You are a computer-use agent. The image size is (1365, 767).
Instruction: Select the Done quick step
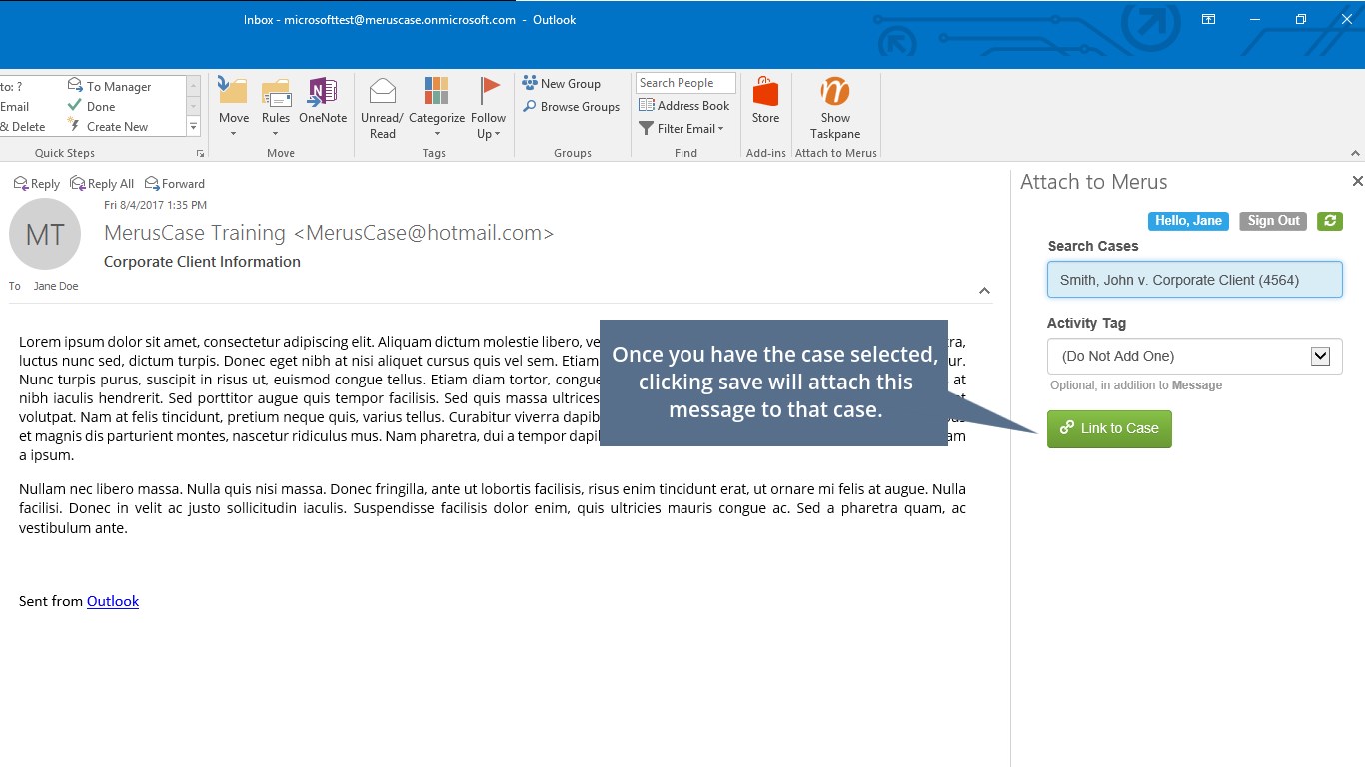pyautogui.click(x=92, y=107)
